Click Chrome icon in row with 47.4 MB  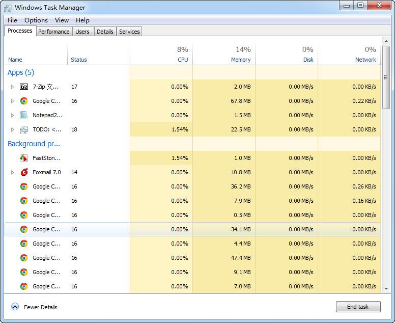pos(24,258)
